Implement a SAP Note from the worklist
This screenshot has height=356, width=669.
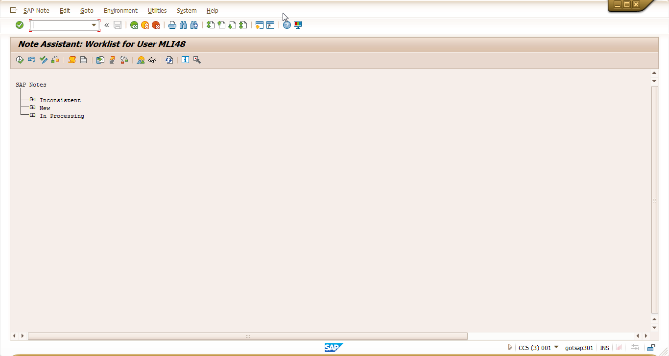20,60
